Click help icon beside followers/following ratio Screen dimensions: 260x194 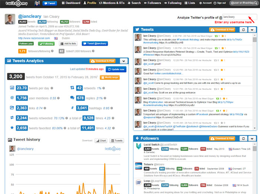(x=52, y=51)
